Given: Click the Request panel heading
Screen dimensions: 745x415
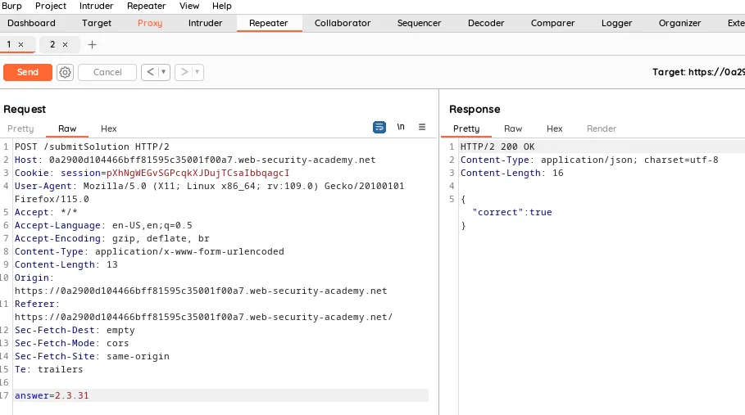Looking at the screenshot, I should pos(25,110).
